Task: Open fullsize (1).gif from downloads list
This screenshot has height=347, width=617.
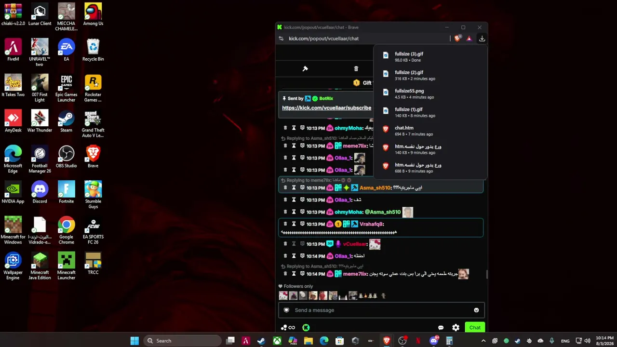Action: pos(430,112)
